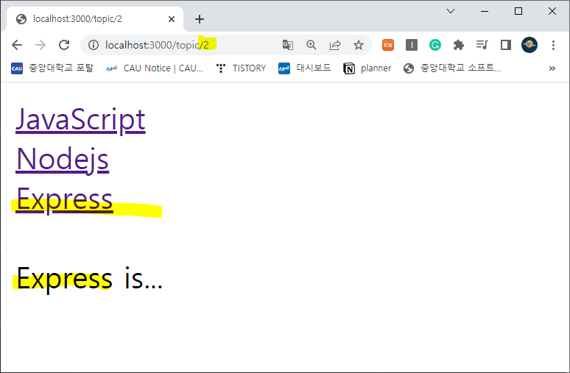The width and height of the screenshot is (570, 373).
Task: Select the localhost:3000/topic/2 tab
Action: pos(94,19)
